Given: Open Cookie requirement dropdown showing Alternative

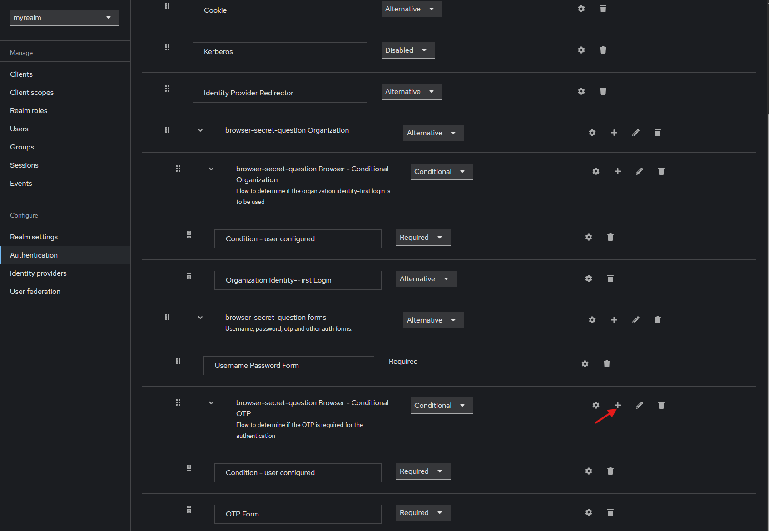Looking at the screenshot, I should click(412, 9).
